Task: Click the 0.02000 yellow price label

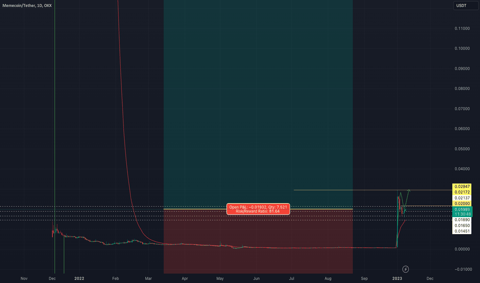Action: tap(461, 203)
